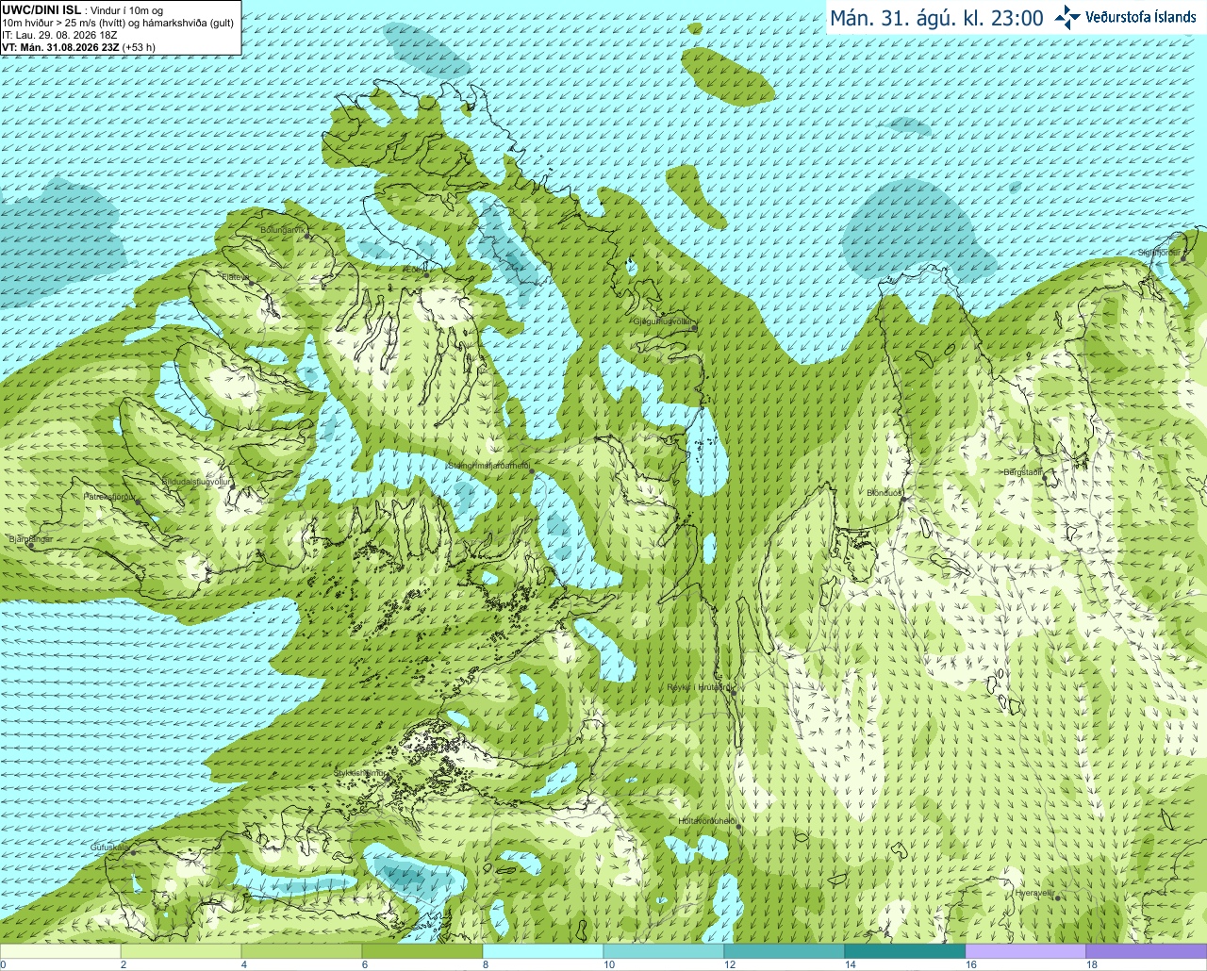This screenshot has height=971, width=1207.
Task: Click the Reykir í Hrútafirði station label
Action: click(x=700, y=687)
